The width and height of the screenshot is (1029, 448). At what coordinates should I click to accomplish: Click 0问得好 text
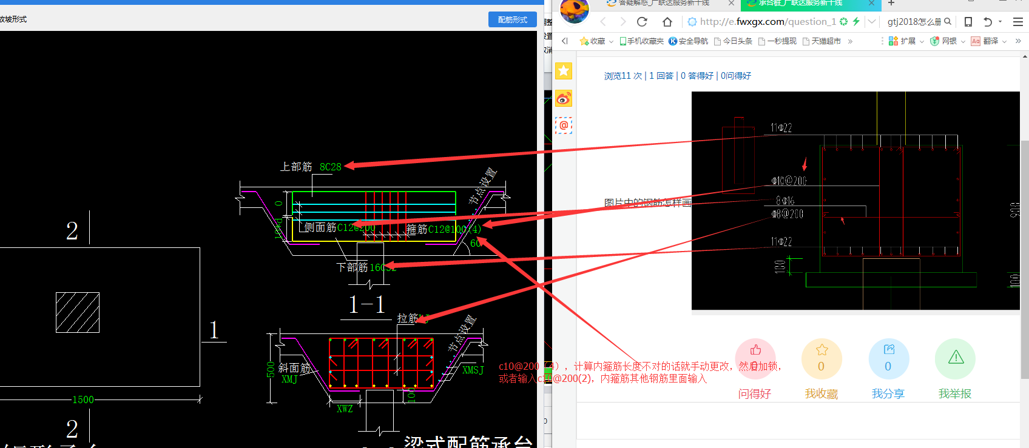[x=736, y=76]
